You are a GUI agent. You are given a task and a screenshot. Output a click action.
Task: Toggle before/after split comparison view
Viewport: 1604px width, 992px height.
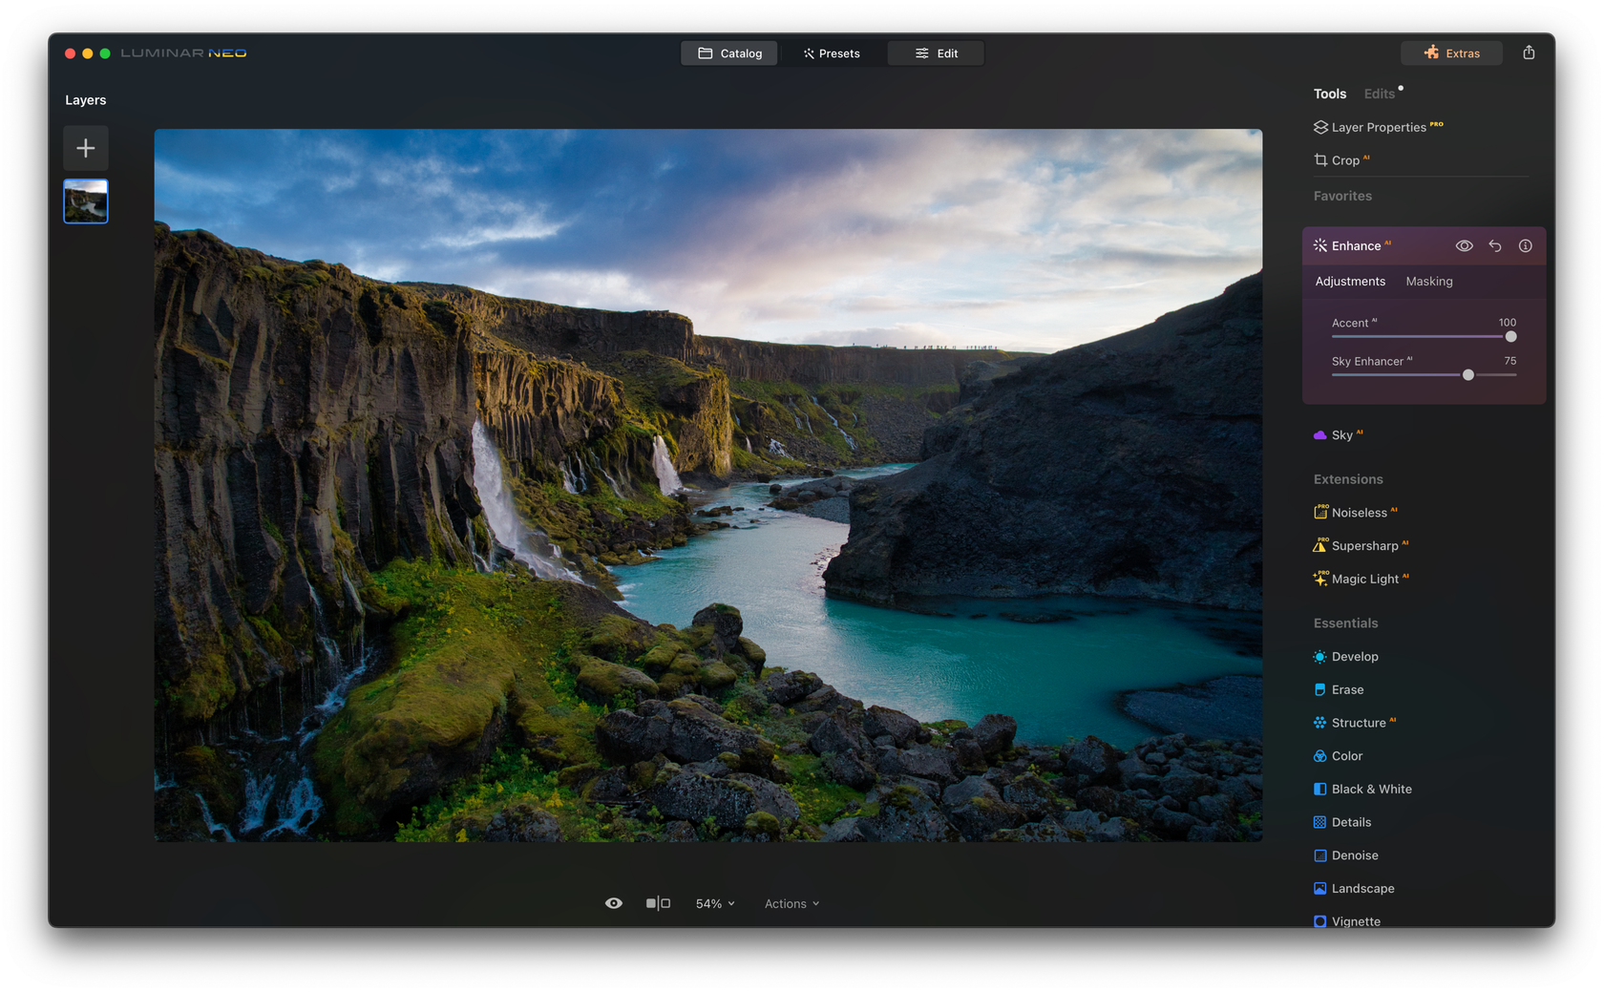tap(658, 903)
